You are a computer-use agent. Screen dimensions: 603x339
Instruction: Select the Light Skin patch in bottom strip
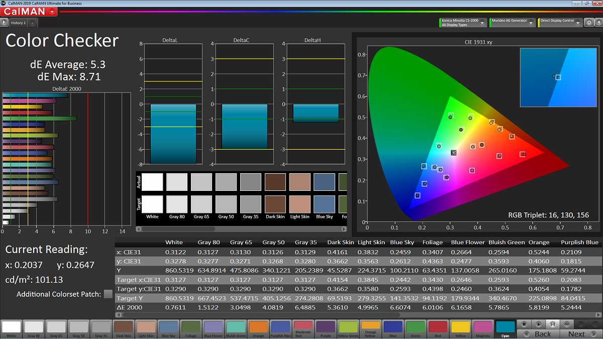click(x=146, y=329)
